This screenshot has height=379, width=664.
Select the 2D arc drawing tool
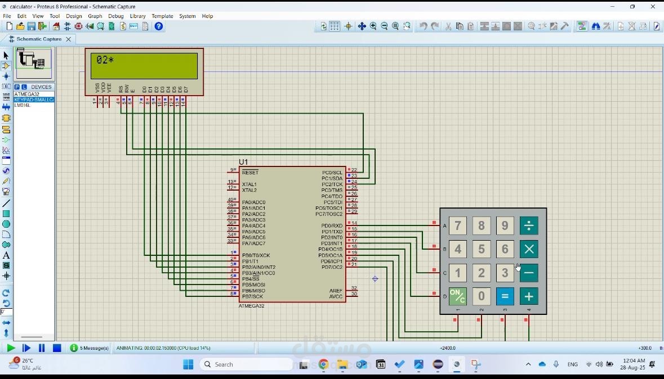[x=6, y=234]
